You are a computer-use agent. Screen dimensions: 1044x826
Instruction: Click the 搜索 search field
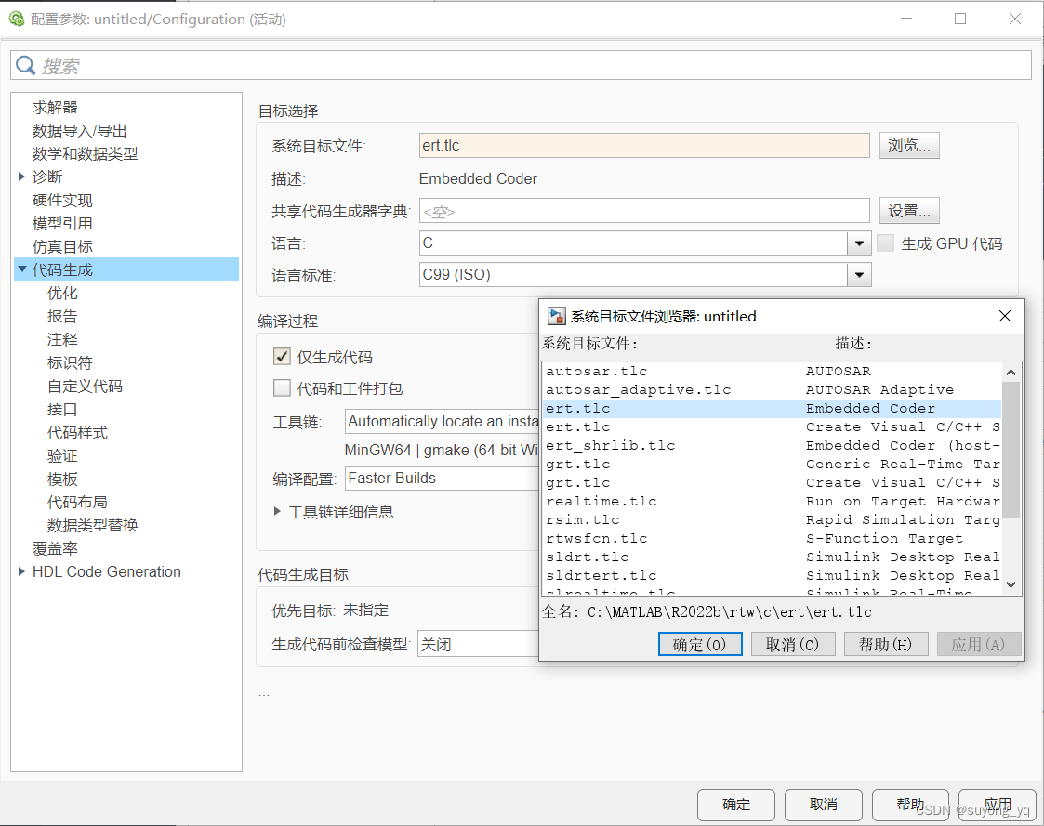point(521,65)
